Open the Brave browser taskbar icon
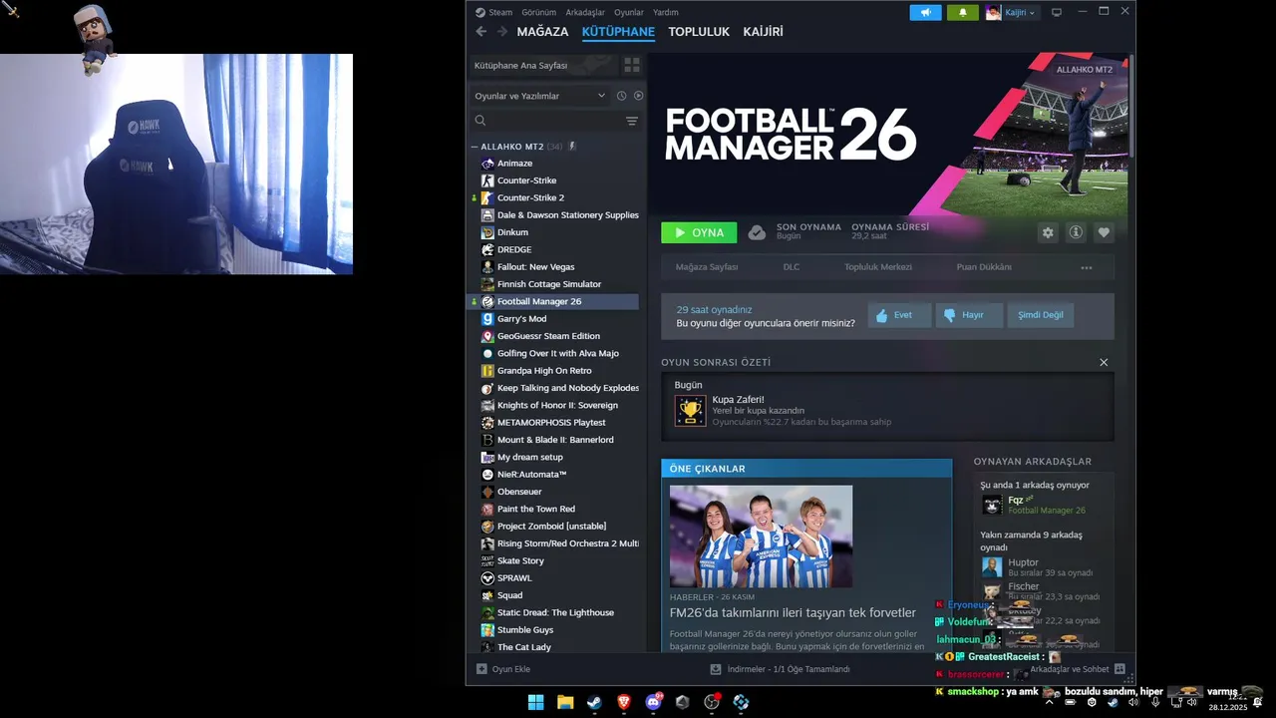 click(624, 702)
